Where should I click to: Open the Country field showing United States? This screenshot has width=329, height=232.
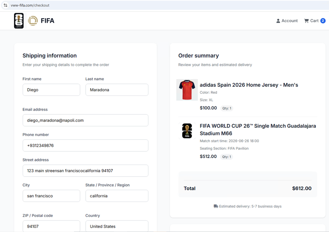point(117,226)
